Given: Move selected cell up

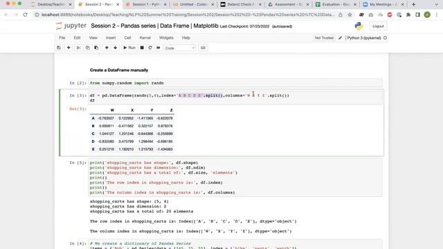Looking at the screenshot, I should point(107,48).
